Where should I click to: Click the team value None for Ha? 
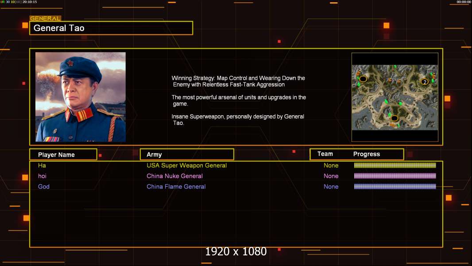pyautogui.click(x=331, y=165)
